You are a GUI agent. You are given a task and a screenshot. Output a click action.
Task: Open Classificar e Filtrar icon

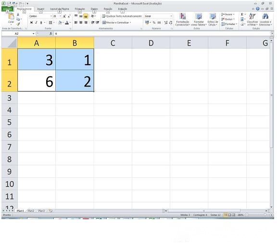point(252,16)
